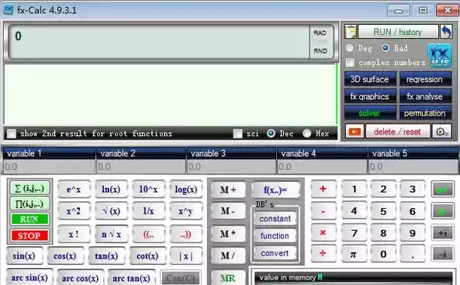
Task: Click the green RUN button
Action: coord(29,219)
